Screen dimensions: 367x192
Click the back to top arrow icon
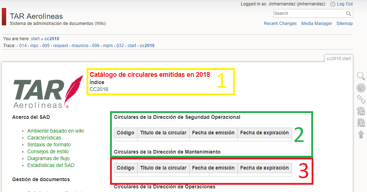click(x=361, y=134)
